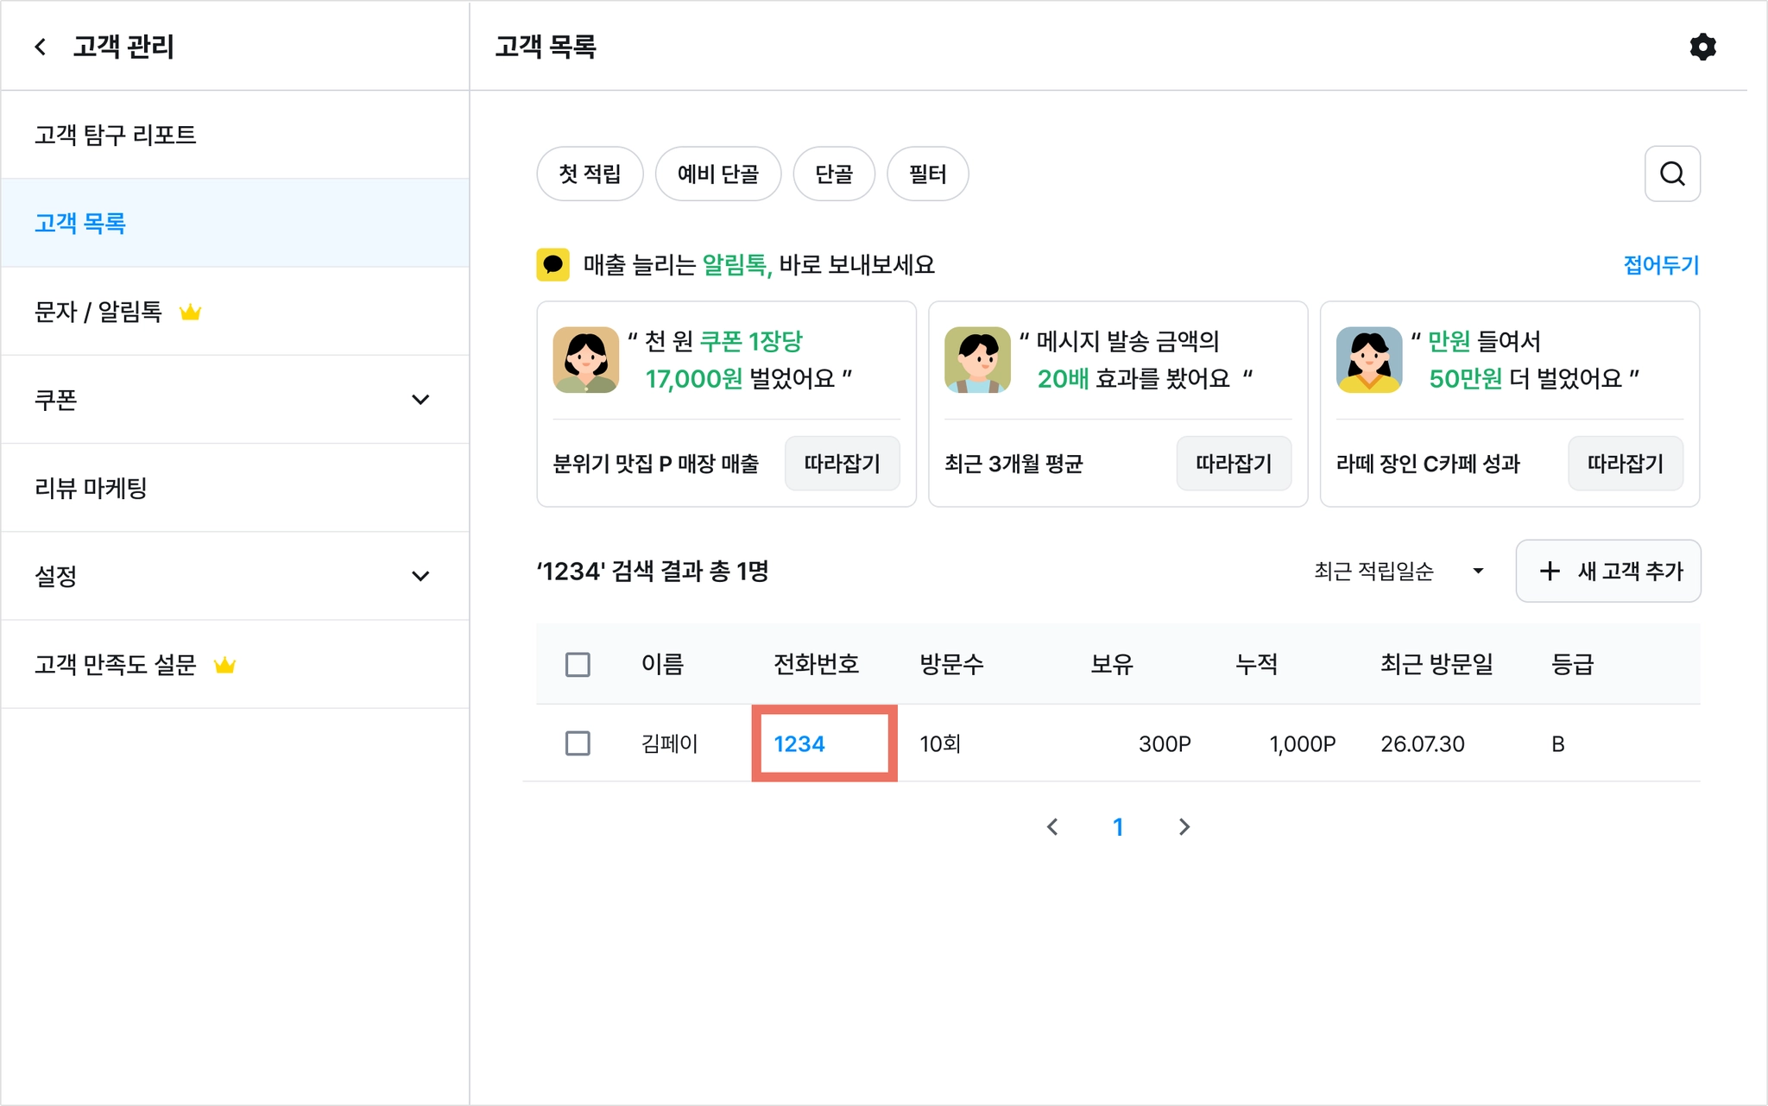Screen dimensions: 1768x1106
Task: Click the crown icon next to 고객 만족도 설문
Action: click(x=224, y=665)
